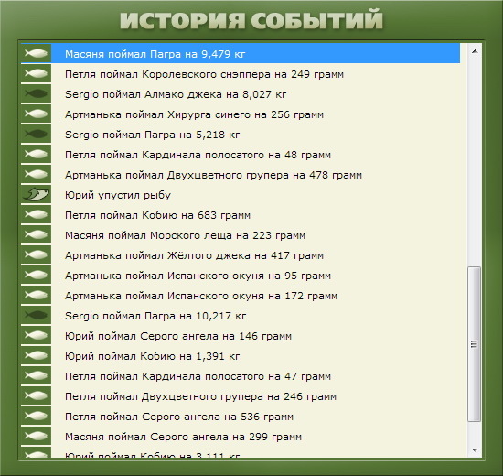Click dark fish icon beside Sergio Пагра 5,218 кг
This screenshot has width=503, height=476.
[x=36, y=134]
